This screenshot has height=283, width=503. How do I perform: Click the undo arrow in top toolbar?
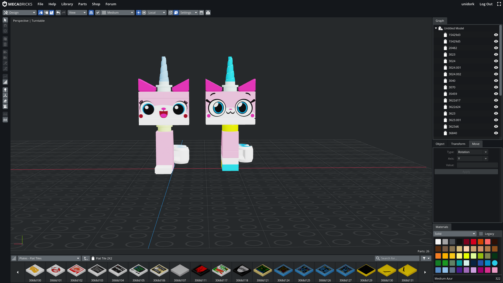pyautogui.click(x=58, y=13)
